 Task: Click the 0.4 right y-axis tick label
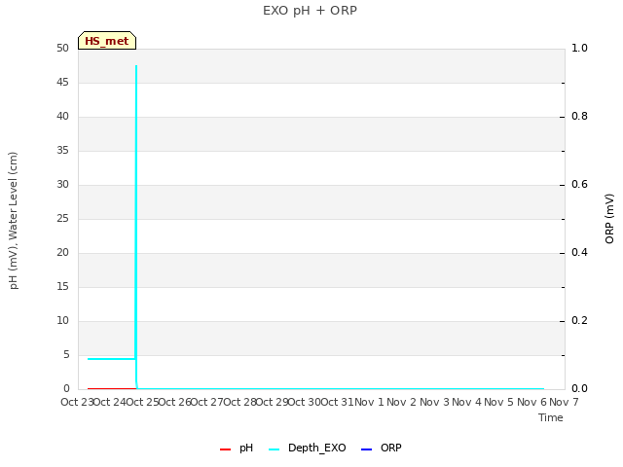[579, 252]
